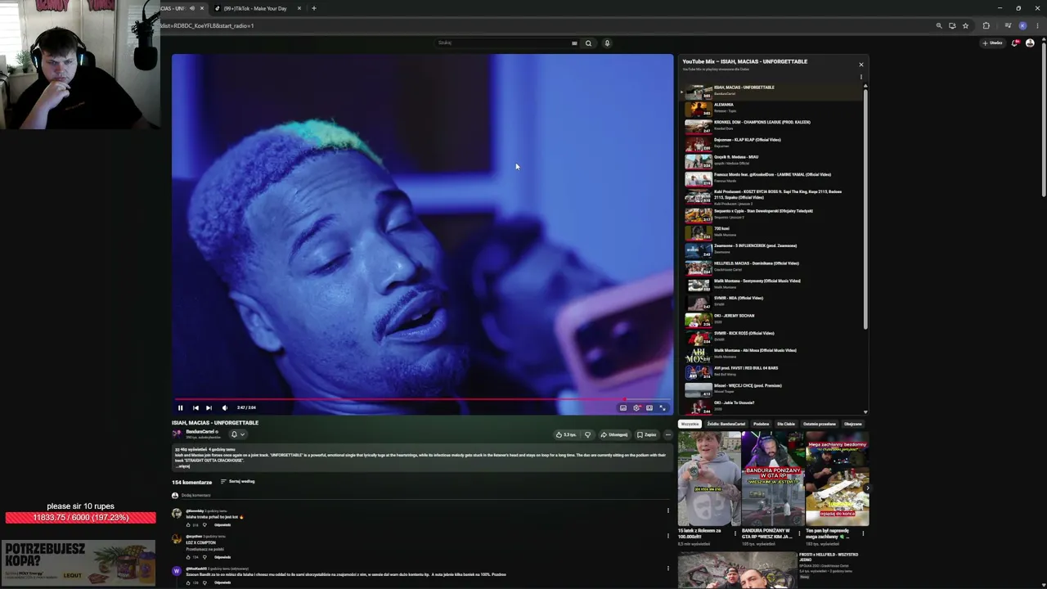The height and width of the screenshot is (589, 1047).
Task: Start voice search with the microphone
Action: 607,43
